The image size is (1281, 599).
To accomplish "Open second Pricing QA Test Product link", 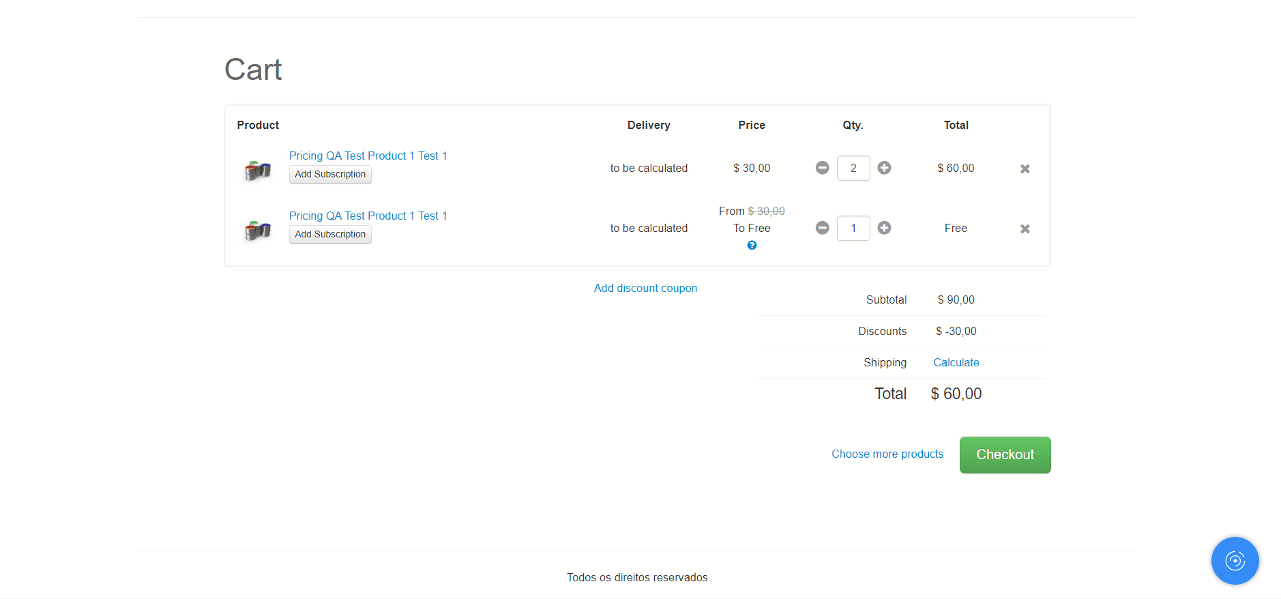I will [x=368, y=216].
